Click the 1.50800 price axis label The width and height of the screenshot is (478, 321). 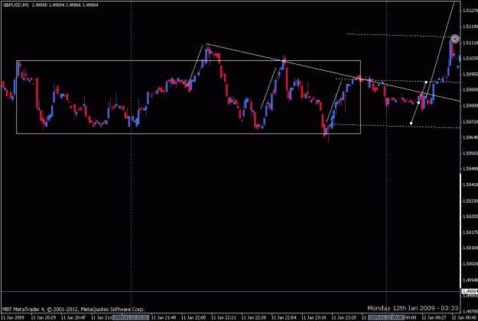tap(470, 106)
